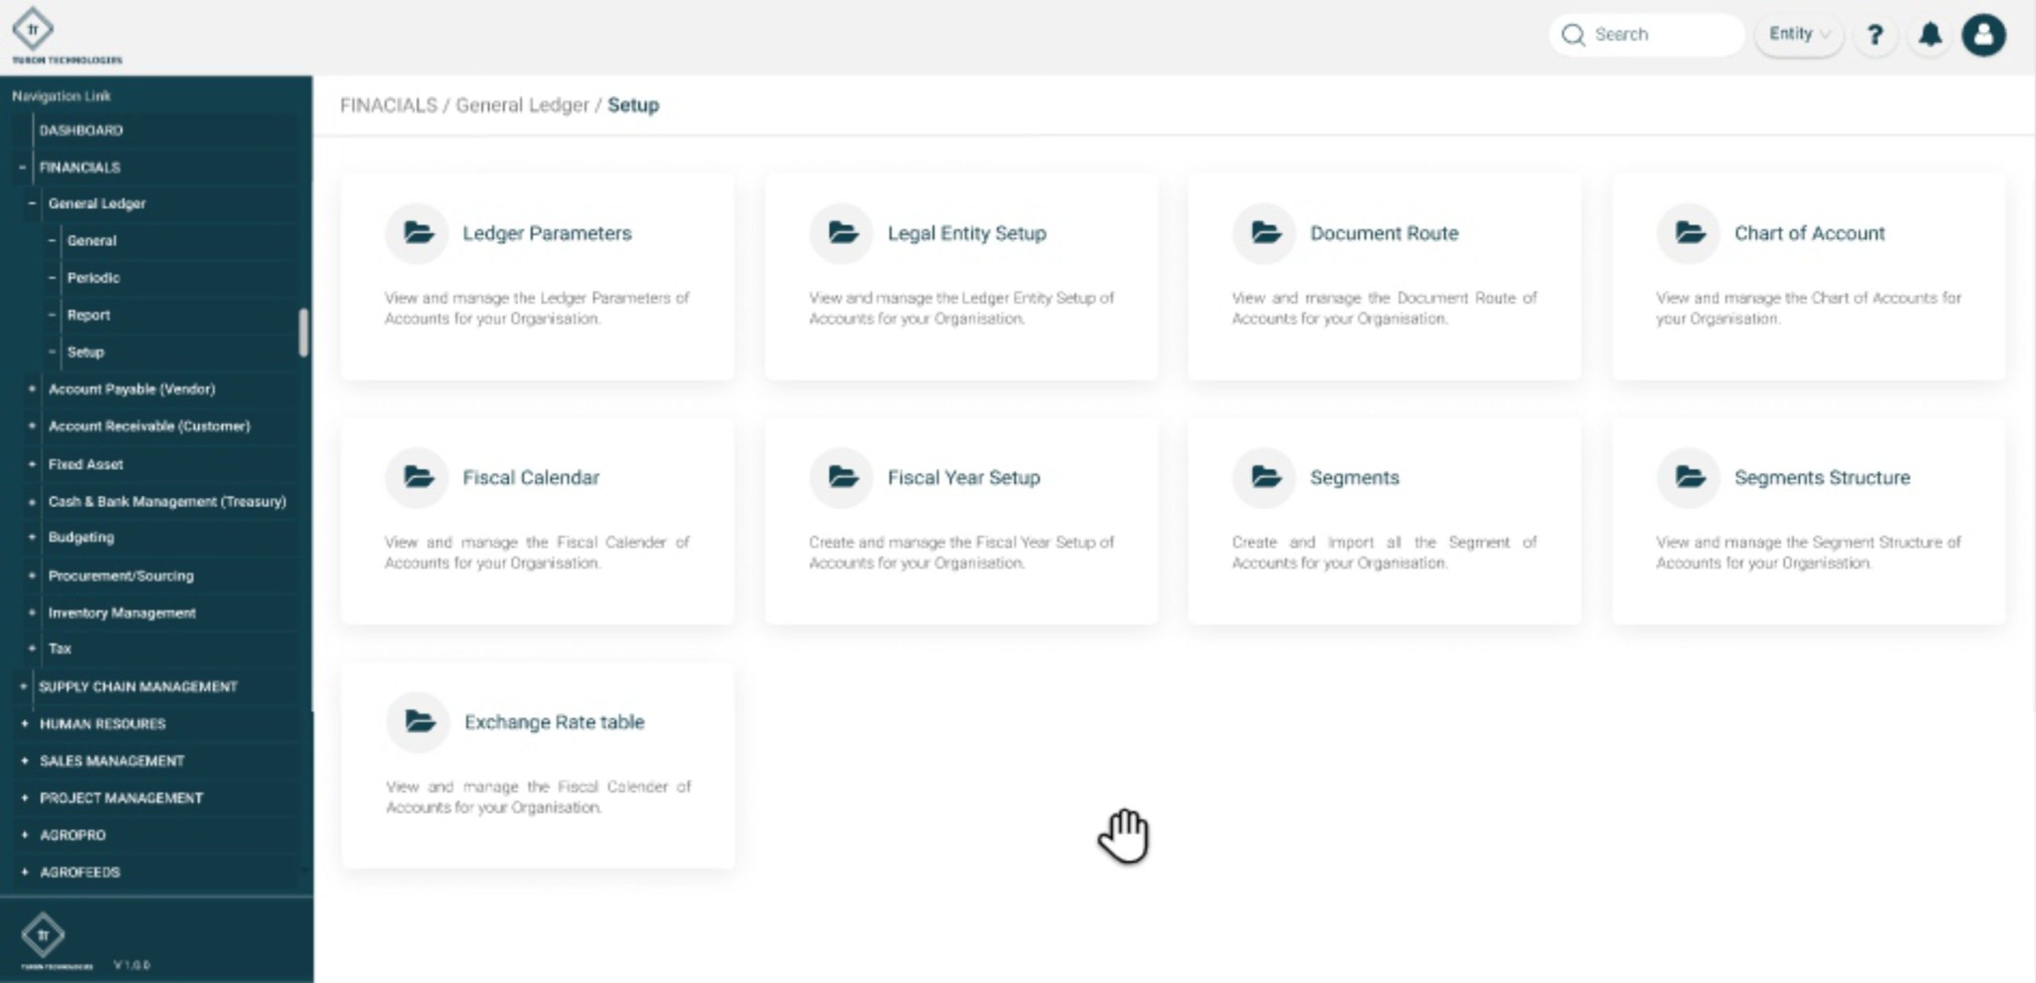Viewport: 2036px width, 983px height.
Task: Select Budgeting in the sidebar
Action: click(81, 538)
